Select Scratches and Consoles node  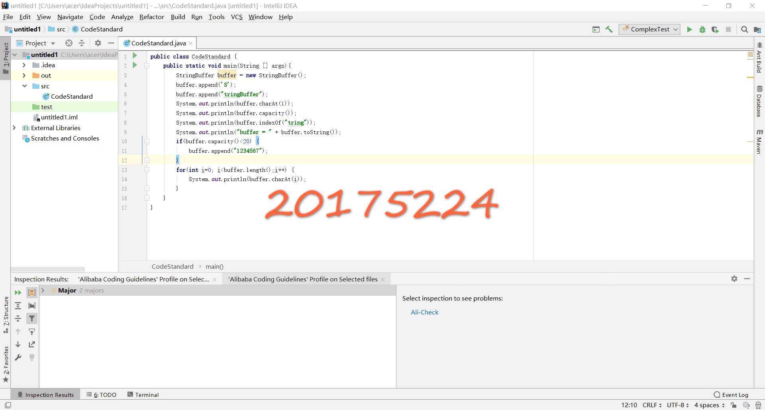point(61,138)
